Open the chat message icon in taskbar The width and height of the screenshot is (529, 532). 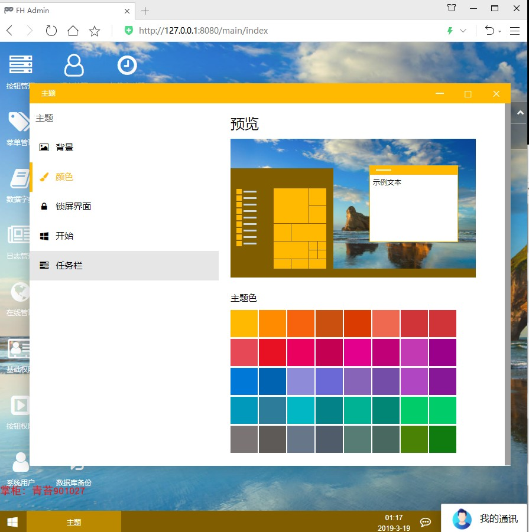coord(426,522)
